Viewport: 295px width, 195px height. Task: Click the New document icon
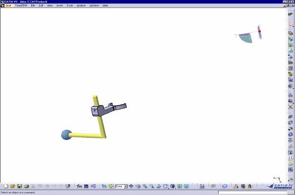pos(6,186)
